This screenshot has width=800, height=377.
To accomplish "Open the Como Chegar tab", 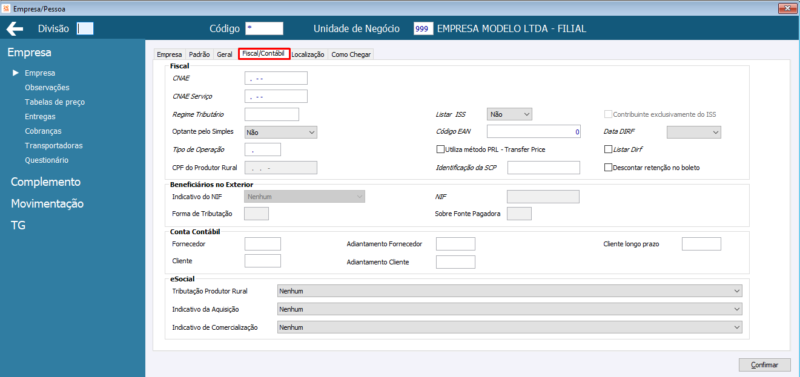I will 351,54.
